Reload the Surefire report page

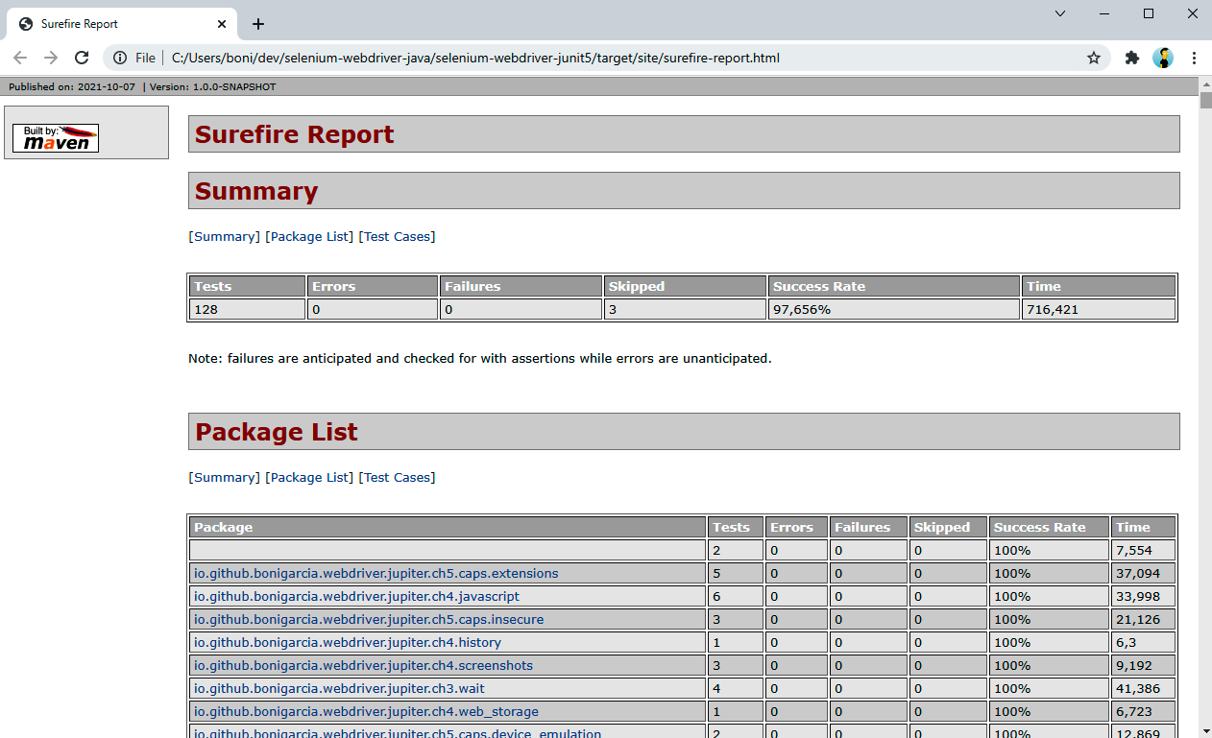click(82, 58)
